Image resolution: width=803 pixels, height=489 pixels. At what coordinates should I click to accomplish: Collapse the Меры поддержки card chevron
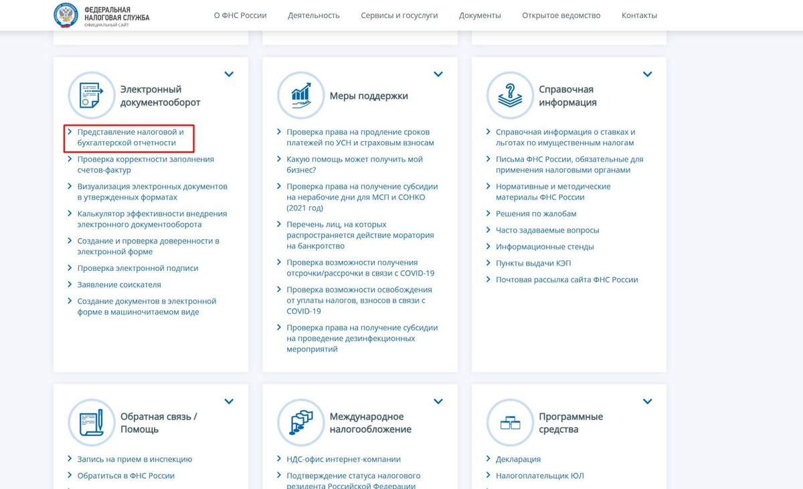(438, 74)
